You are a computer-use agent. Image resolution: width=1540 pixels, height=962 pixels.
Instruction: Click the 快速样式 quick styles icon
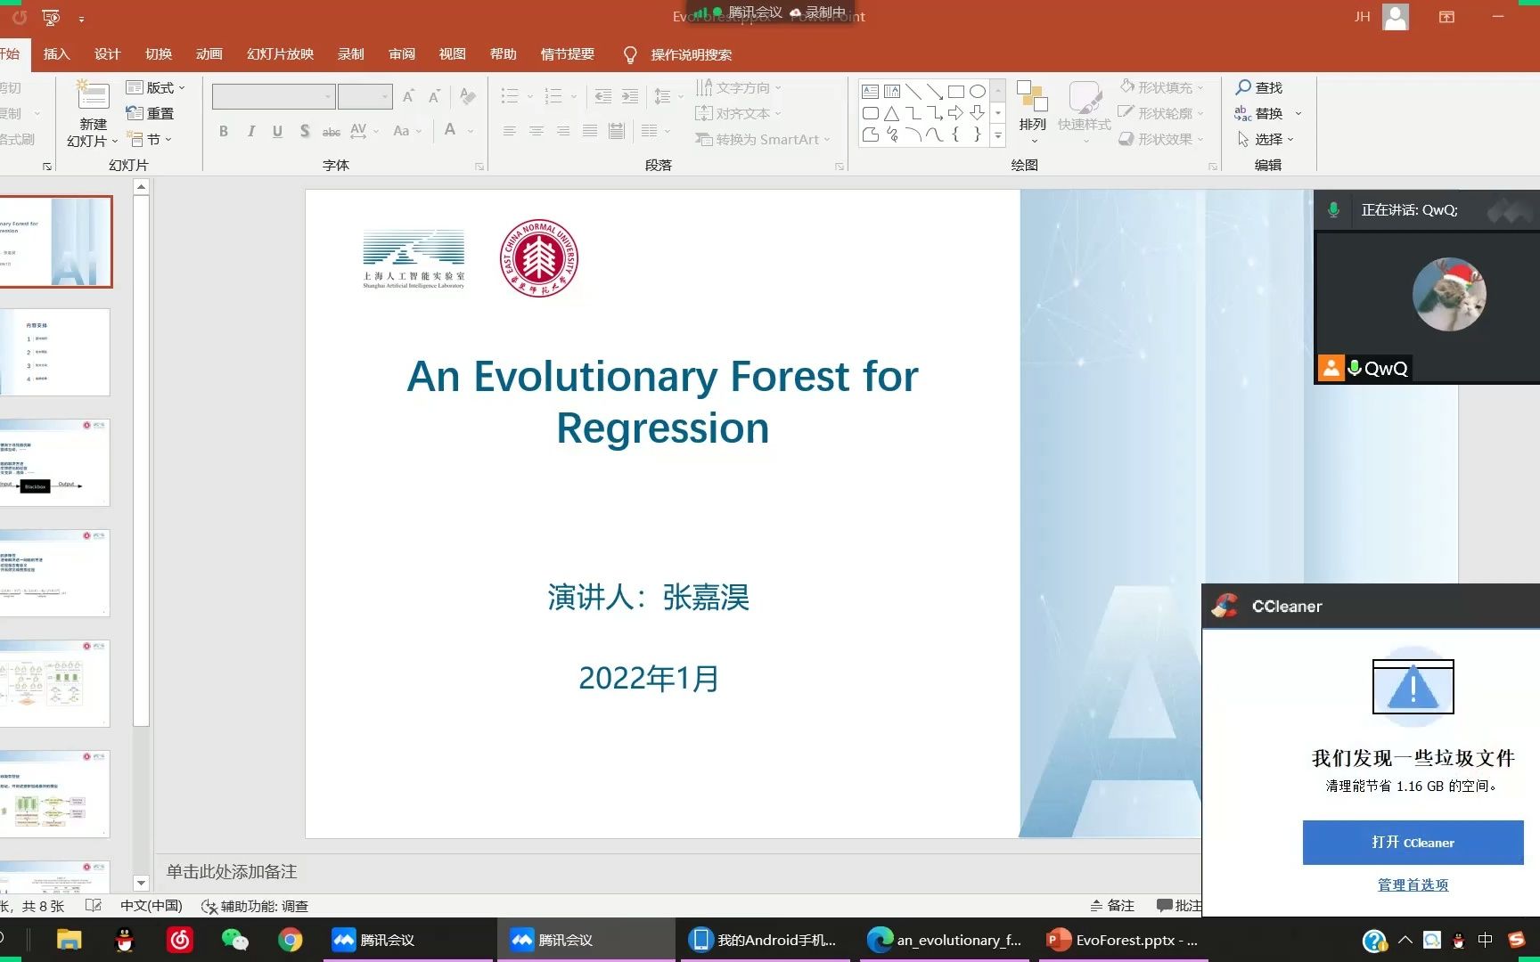click(1085, 96)
